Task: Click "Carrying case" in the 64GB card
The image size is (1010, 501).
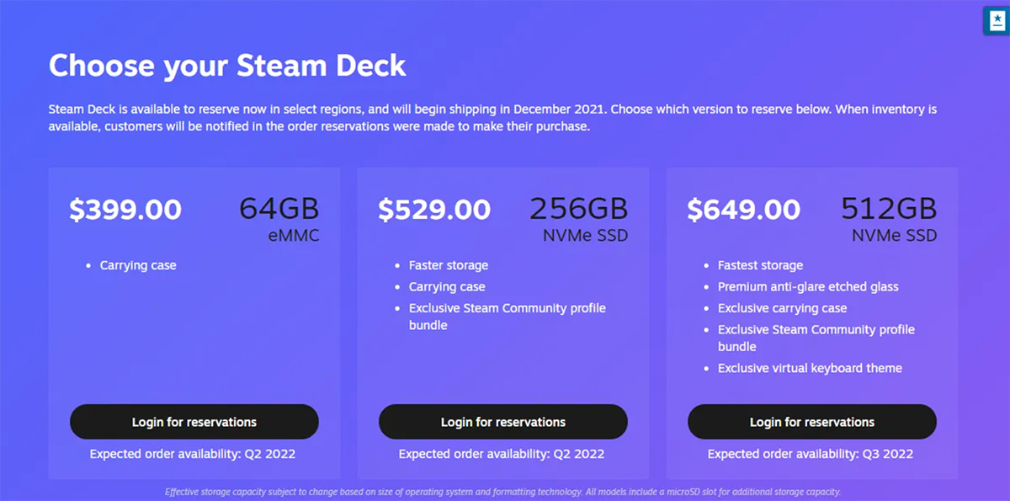Action: [138, 265]
